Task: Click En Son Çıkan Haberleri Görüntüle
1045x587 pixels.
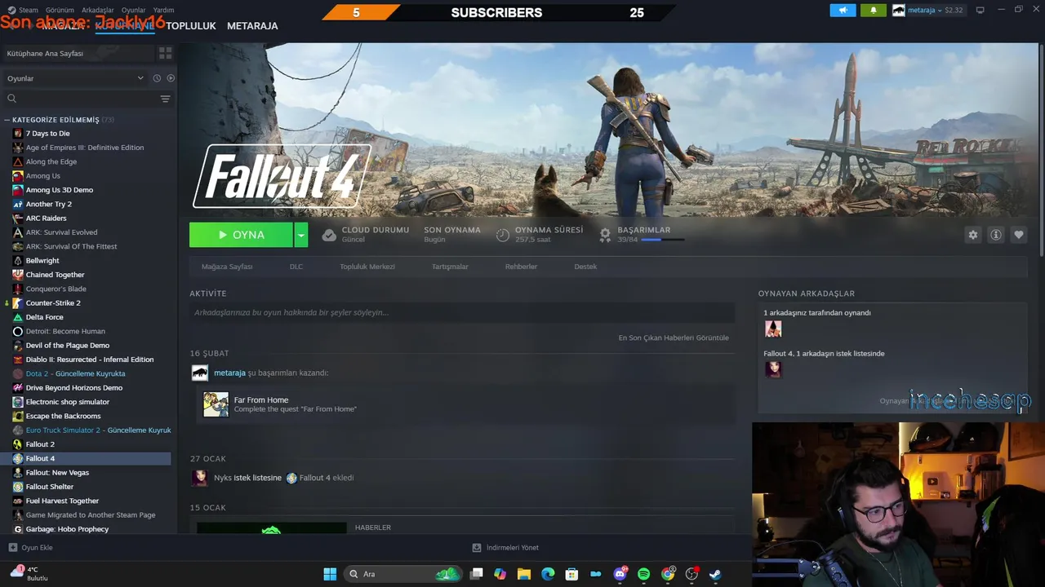Action: click(x=674, y=338)
